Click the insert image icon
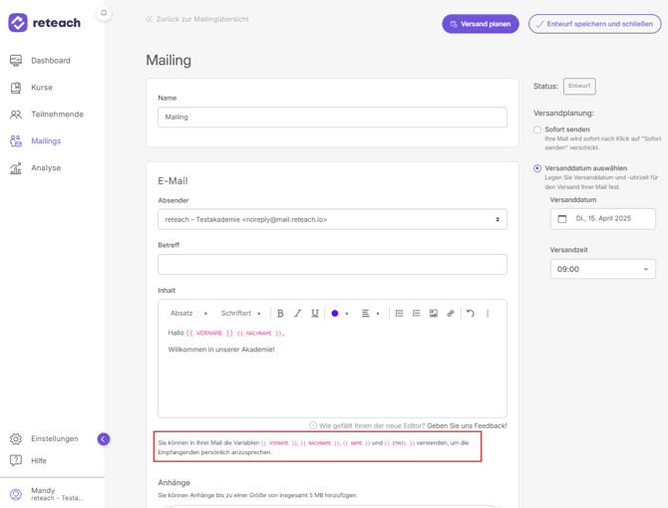This screenshot has height=508, width=668. 434,314
